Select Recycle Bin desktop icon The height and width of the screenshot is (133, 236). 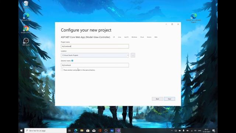26,4
